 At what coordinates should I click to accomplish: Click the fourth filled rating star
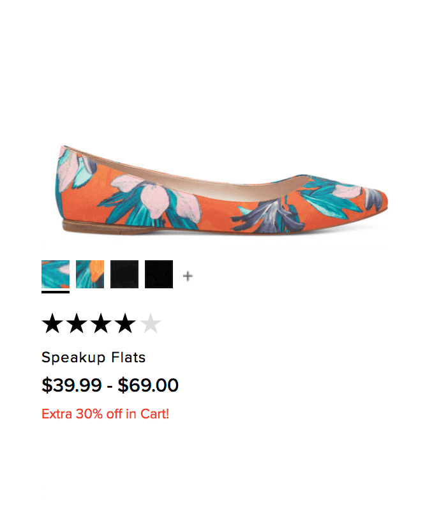125,323
